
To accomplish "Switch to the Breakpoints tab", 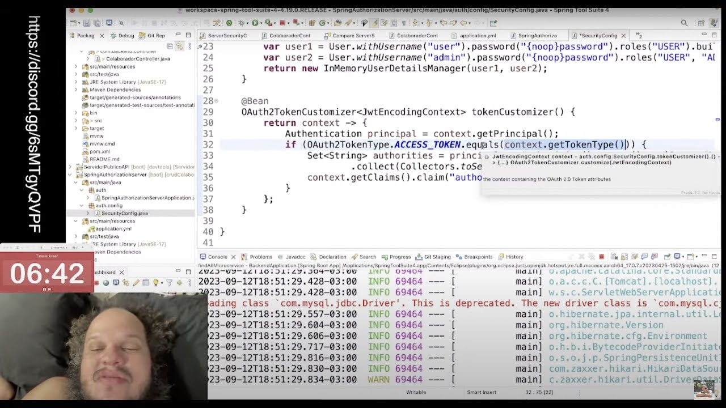I will pos(474,257).
